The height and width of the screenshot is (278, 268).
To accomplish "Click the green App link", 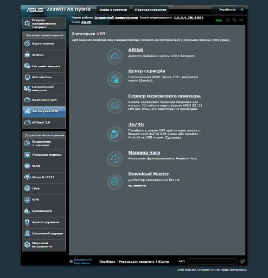I will [x=219, y=20].
